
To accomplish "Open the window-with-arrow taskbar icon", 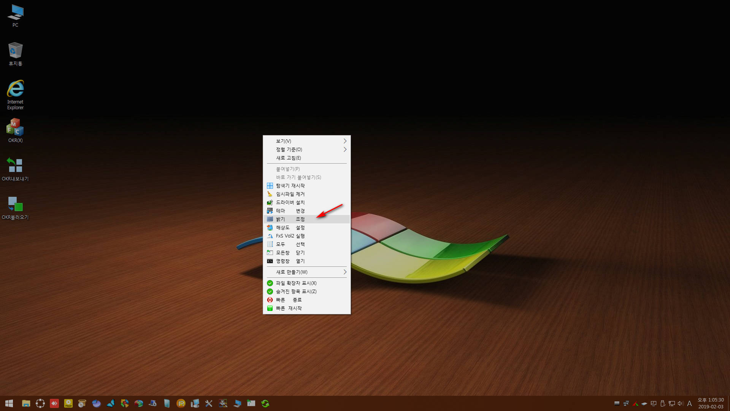I will (x=251, y=403).
